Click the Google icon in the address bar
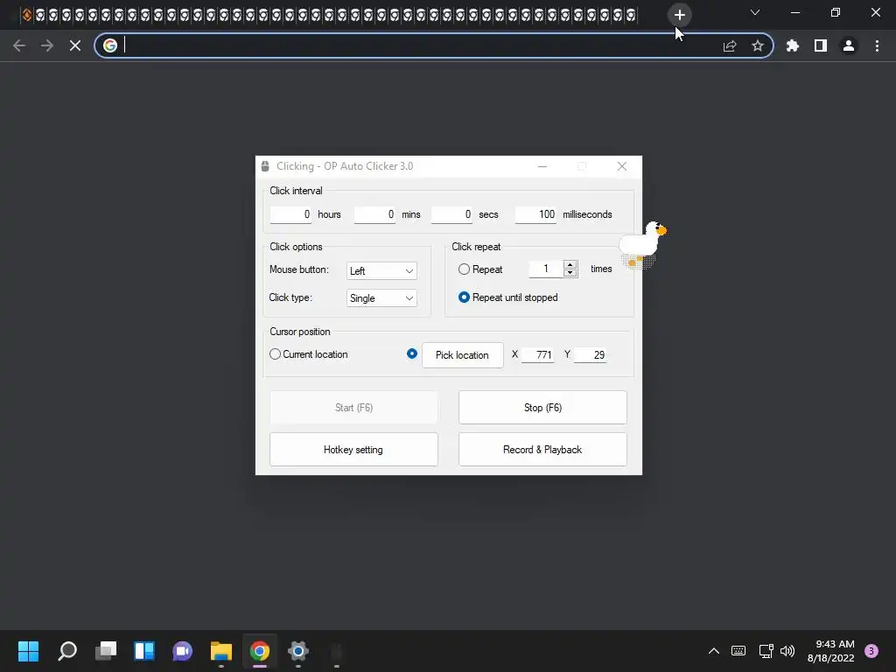 pyautogui.click(x=110, y=45)
